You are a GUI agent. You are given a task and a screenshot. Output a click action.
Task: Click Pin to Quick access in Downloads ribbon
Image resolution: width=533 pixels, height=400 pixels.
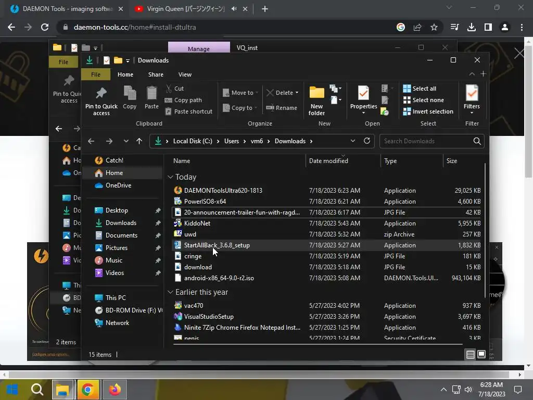click(x=101, y=102)
